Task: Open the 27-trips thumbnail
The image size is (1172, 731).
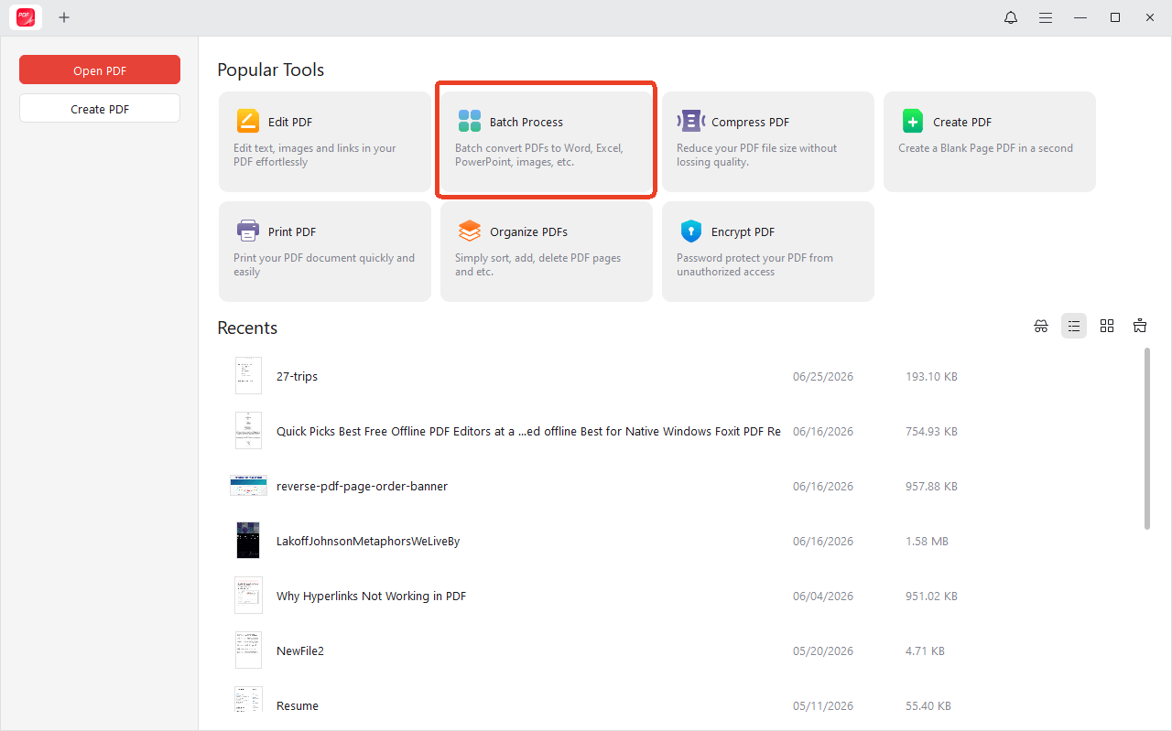Action: pos(248,376)
